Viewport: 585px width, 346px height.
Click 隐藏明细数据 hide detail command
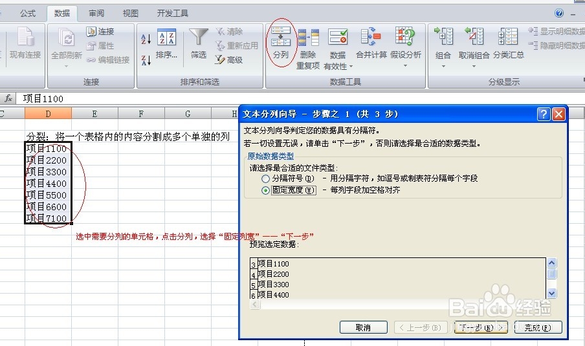(557, 45)
